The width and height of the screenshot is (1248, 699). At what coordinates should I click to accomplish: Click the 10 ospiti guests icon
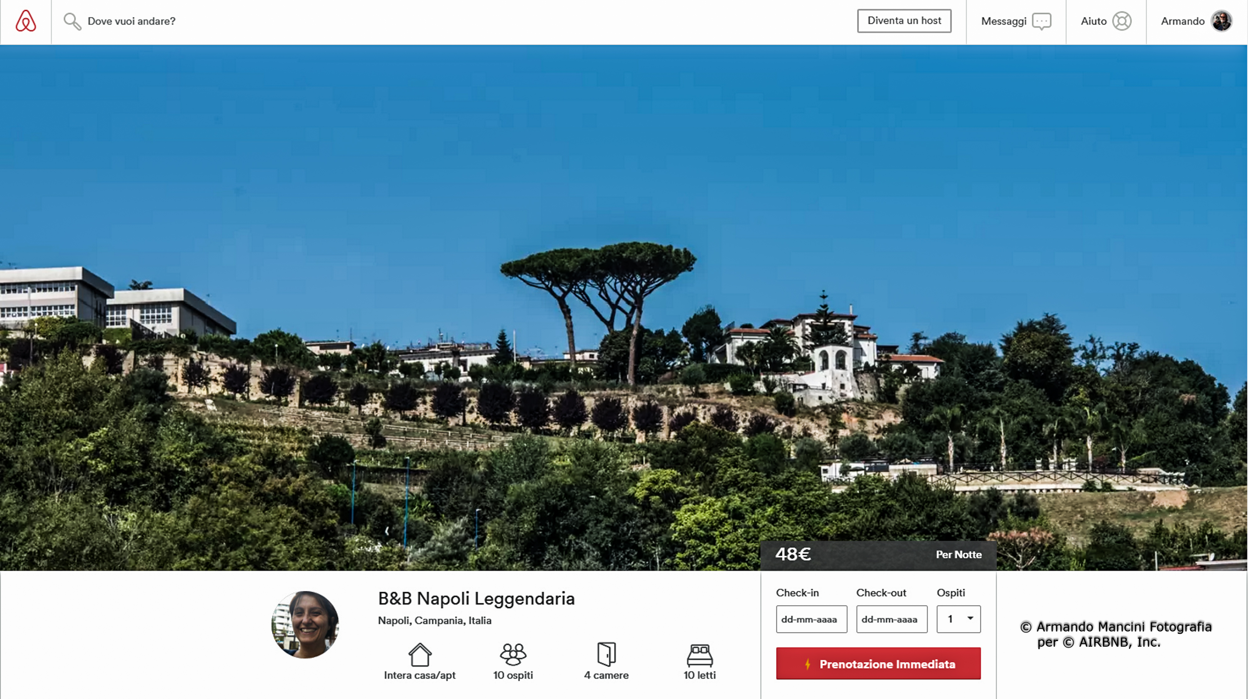513,654
